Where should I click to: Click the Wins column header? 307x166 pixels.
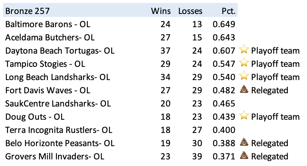pos(160,11)
